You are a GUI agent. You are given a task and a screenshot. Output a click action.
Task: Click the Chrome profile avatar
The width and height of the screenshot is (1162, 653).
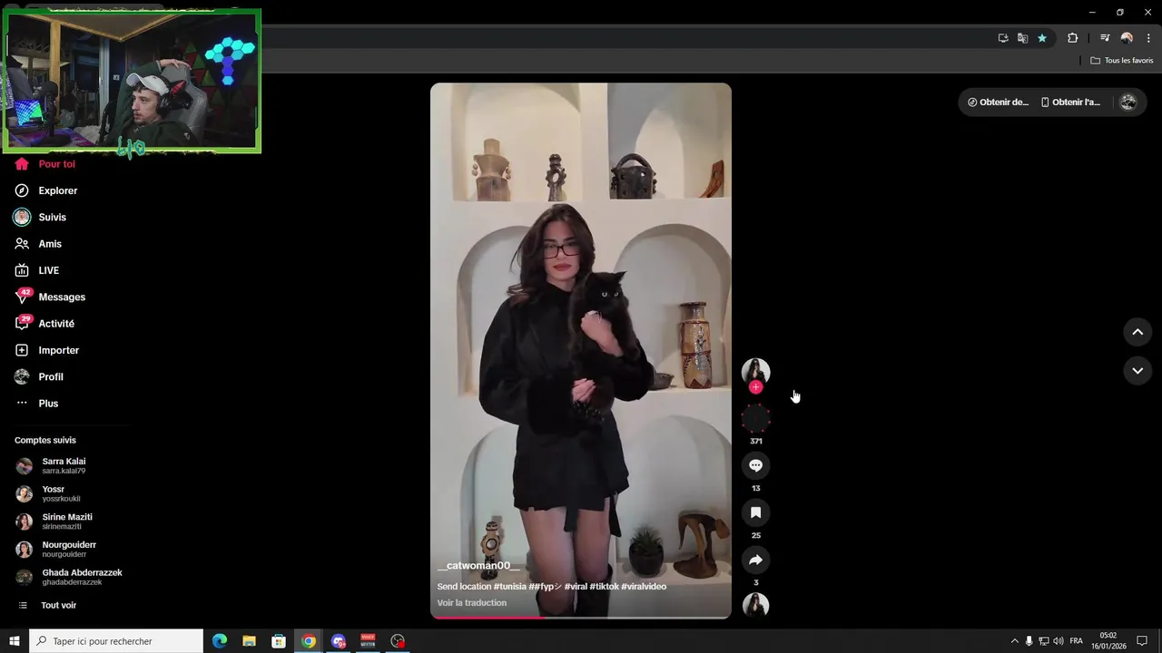pos(1127,38)
